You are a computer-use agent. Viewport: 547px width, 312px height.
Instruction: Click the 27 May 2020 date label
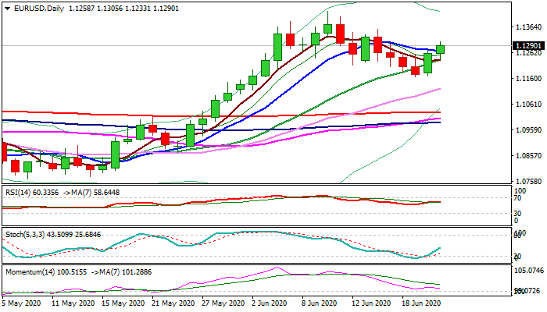pos(220,303)
